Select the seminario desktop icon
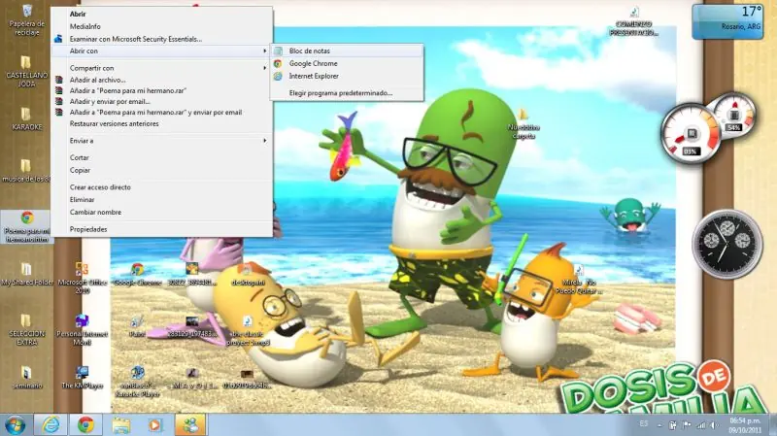Image resolution: width=777 pixels, height=436 pixels. tap(27, 378)
